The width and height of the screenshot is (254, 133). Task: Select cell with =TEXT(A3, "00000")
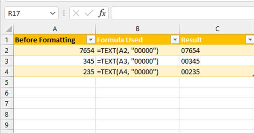point(138,61)
